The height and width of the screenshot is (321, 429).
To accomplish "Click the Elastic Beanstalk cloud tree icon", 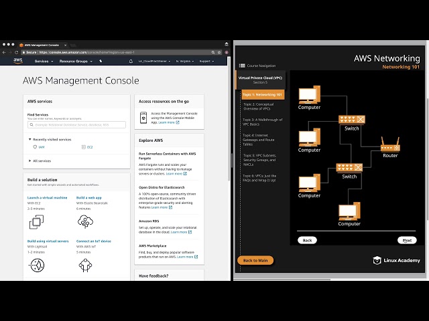I will click(x=85, y=221).
